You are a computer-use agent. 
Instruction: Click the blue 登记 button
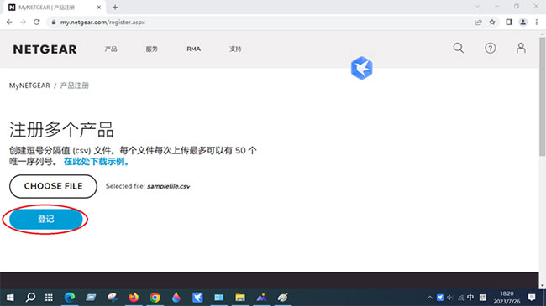coord(46,220)
